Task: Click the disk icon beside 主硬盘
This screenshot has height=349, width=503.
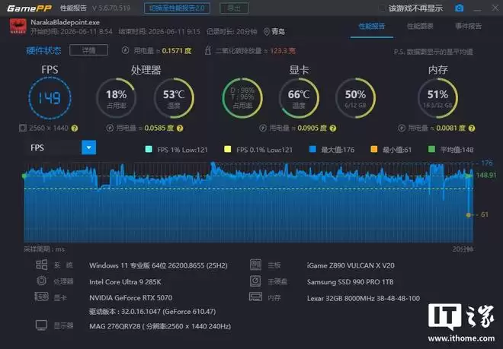Action: [x=255, y=281]
